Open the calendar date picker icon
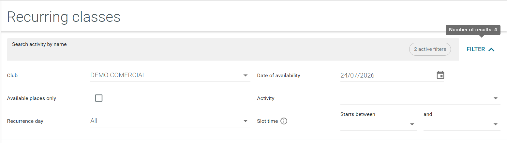The height and width of the screenshot is (143, 507). 440,75
